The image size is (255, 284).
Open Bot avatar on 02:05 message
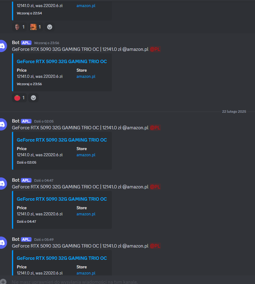[2, 124]
